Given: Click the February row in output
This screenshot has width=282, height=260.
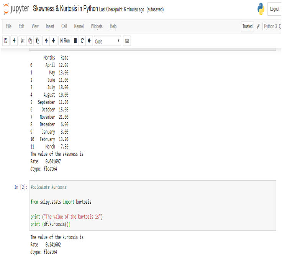Looking at the screenshot, I should 49,139.
